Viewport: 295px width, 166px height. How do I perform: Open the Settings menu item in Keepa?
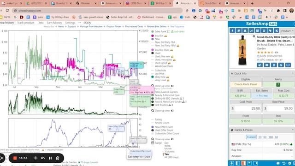[70, 23]
